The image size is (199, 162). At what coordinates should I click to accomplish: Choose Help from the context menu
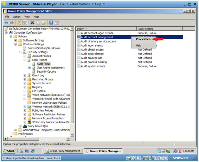143,45
